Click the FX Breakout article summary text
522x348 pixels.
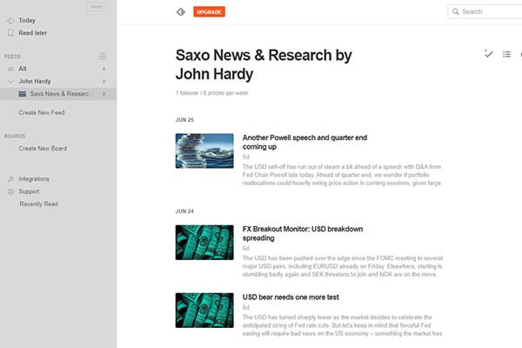coord(343,266)
